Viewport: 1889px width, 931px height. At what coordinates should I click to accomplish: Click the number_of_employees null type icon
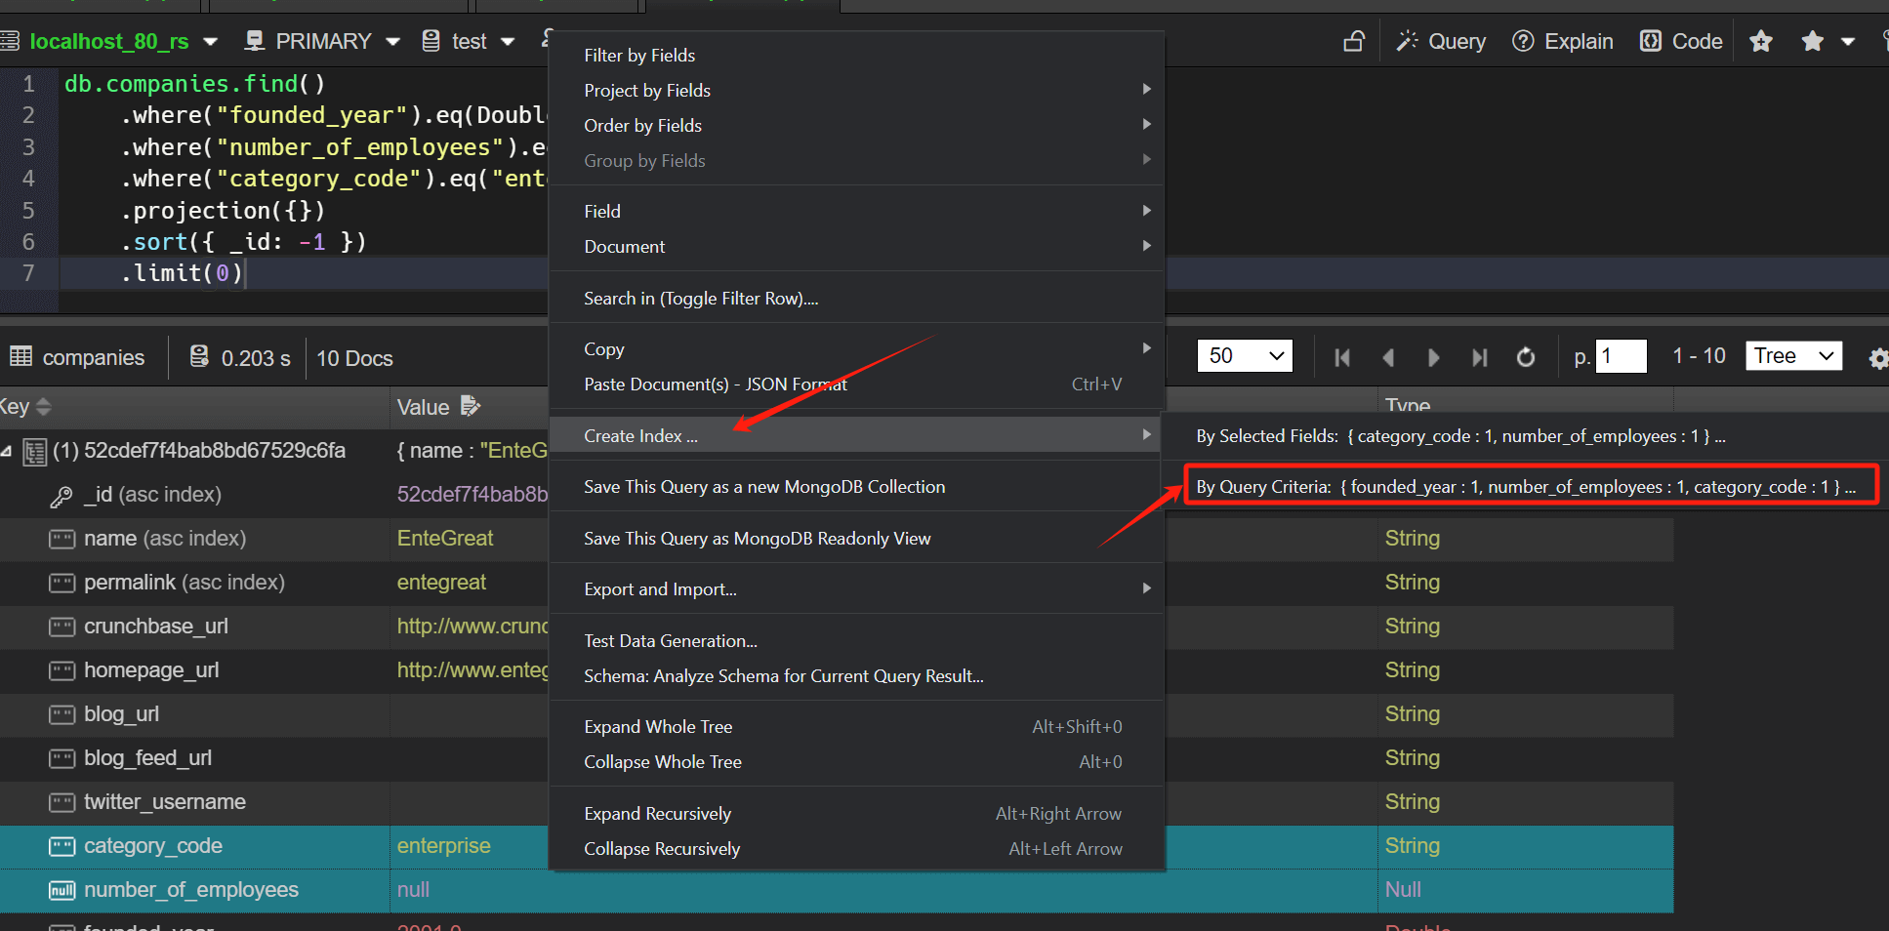click(x=62, y=891)
